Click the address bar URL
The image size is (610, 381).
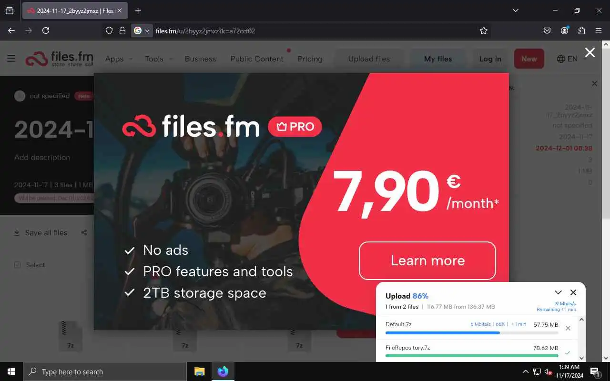click(x=205, y=31)
